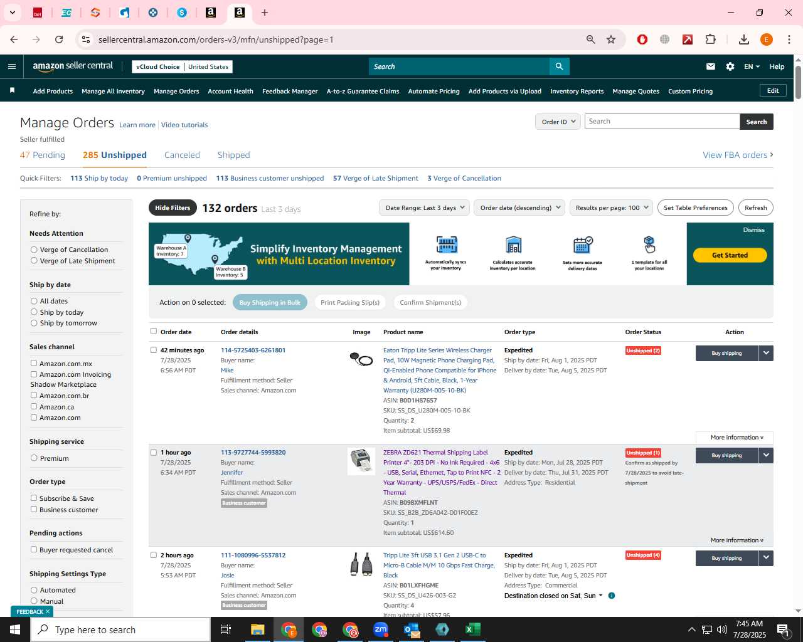The image size is (803, 642).
Task: Open the browser downloads icon
Action: pos(744,39)
